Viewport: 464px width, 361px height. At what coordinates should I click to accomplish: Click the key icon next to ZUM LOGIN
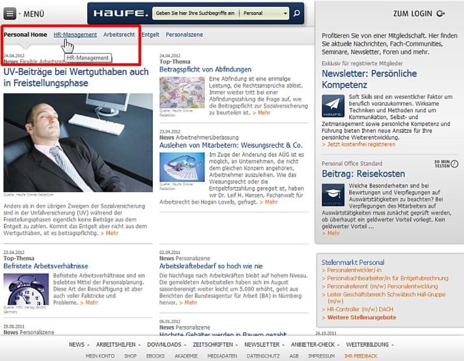[x=441, y=13]
